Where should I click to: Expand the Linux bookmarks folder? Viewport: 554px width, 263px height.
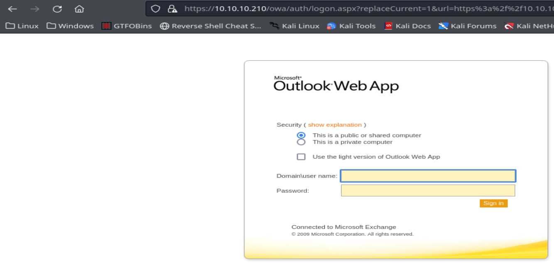point(22,26)
